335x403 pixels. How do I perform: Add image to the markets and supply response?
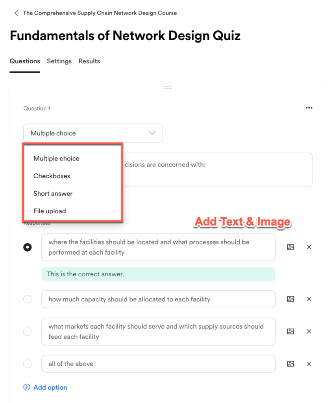pyautogui.click(x=291, y=331)
